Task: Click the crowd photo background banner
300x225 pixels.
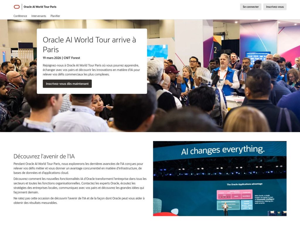Action: [220, 111]
